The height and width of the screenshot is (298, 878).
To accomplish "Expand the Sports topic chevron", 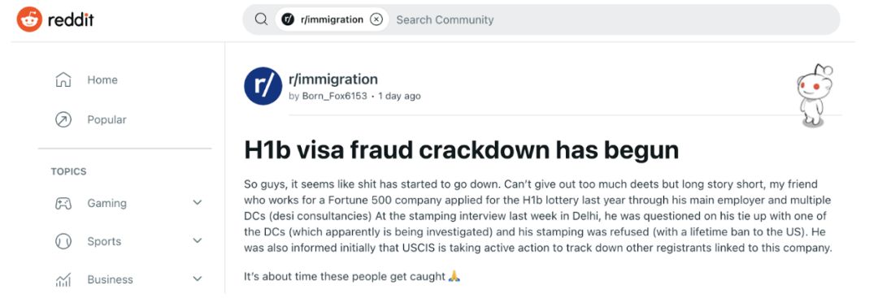I will (x=197, y=241).
